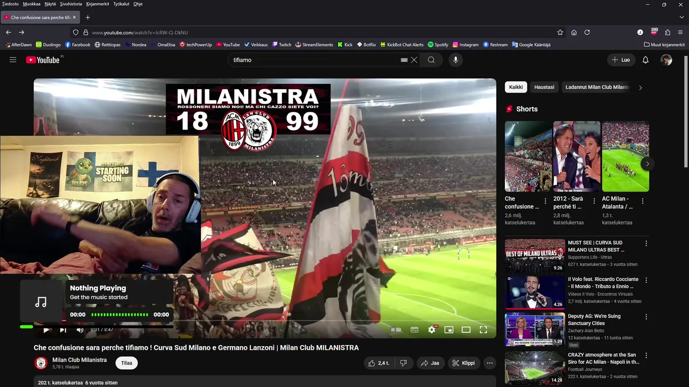
Task: Close the Che confusione browser tab
Action: click(x=74, y=17)
